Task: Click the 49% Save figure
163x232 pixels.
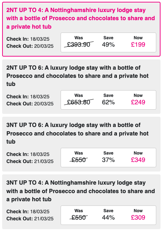Action: click(x=108, y=45)
